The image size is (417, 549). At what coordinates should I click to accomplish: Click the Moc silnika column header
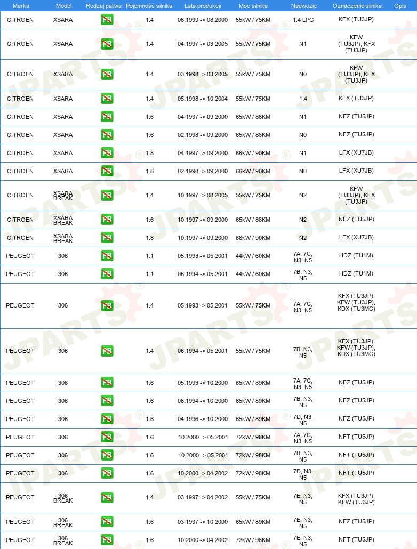[253, 6]
